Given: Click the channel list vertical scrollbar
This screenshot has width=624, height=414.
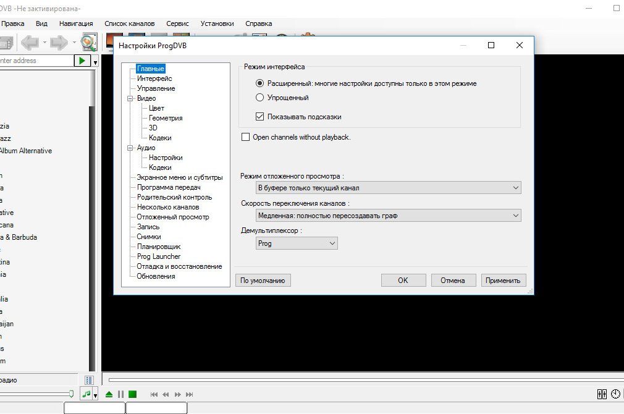Looking at the screenshot, I should point(92,221).
